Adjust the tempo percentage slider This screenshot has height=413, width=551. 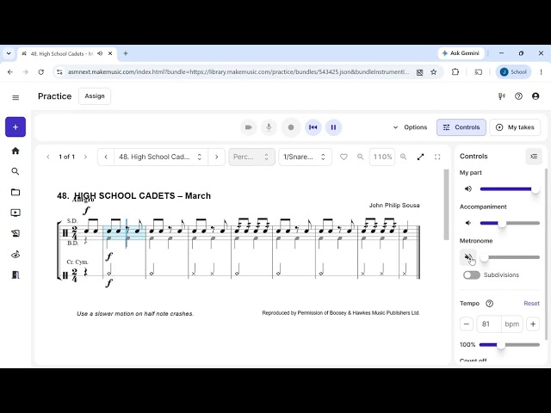click(x=510, y=345)
